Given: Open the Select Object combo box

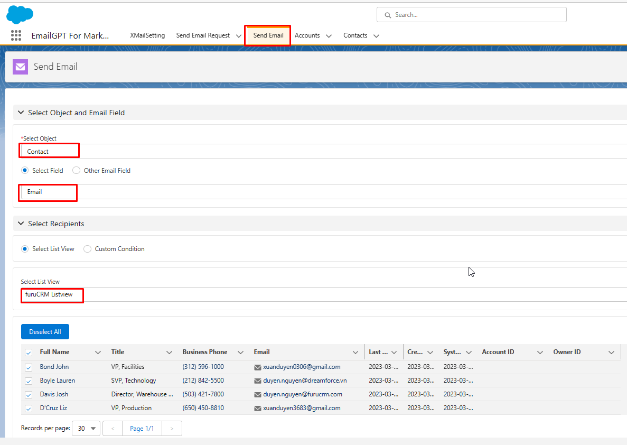Looking at the screenshot, I should (x=324, y=152).
